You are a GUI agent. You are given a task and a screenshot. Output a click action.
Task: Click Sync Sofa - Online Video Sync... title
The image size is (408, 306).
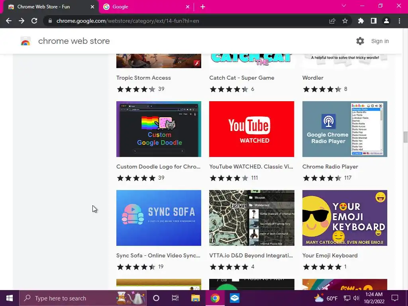(158, 255)
